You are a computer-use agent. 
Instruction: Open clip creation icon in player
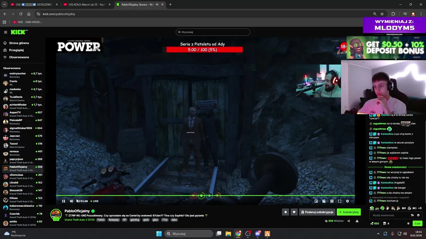click(x=324, y=201)
